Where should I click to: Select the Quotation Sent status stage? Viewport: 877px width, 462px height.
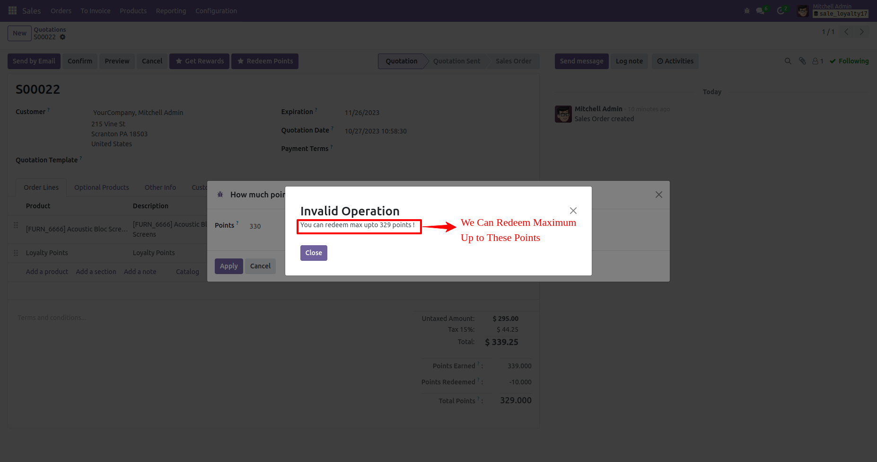[456, 61]
